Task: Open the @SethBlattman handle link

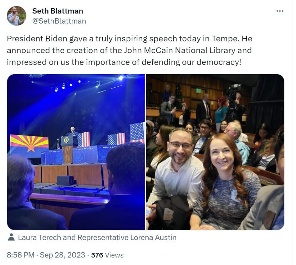Action: point(59,21)
